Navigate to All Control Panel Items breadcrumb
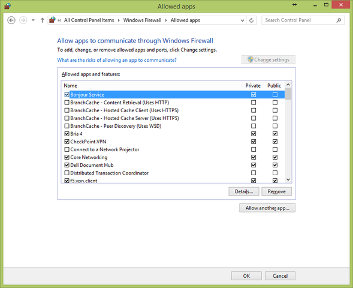The width and height of the screenshot is (353, 288). 89,20
